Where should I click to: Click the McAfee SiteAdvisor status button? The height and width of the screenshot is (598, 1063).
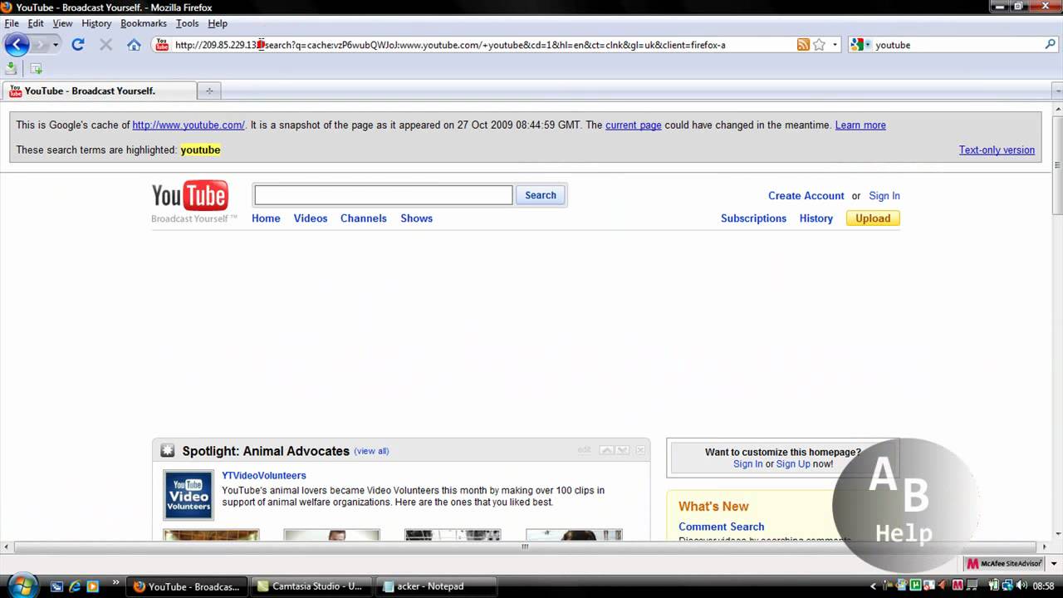1005,563
